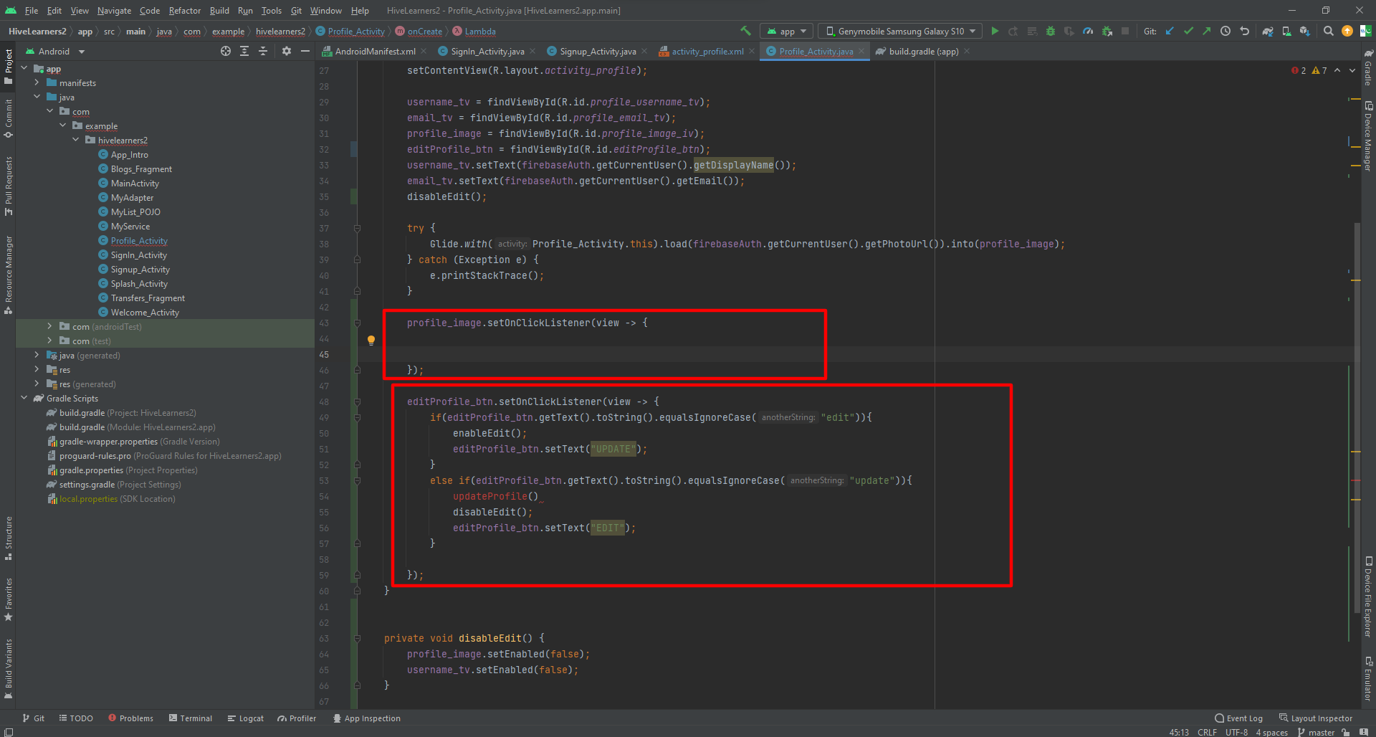This screenshot has height=737, width=1376.
Task: Click Attach Debugger to Android Process icon
Action: [1107, 31]
